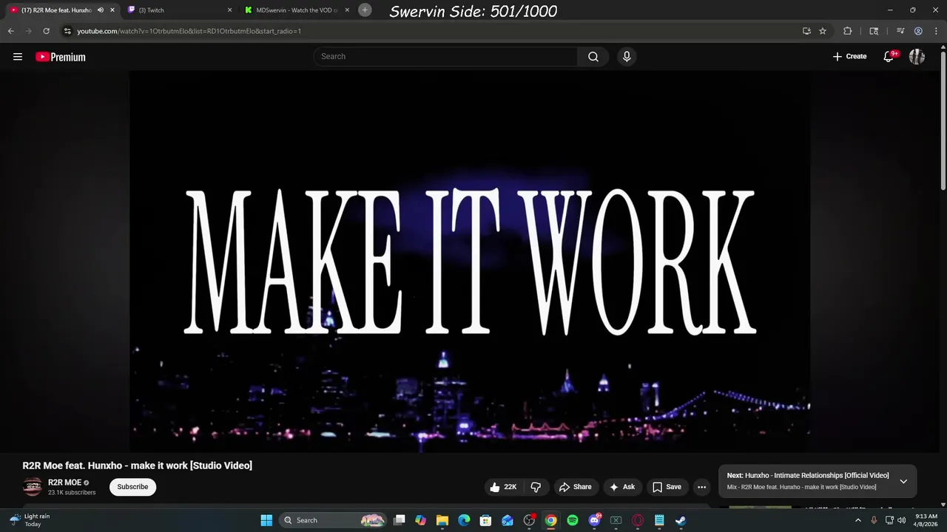Close the MDSwervin tab
Viewport: 947px width, 532px height.
[347, 10]
